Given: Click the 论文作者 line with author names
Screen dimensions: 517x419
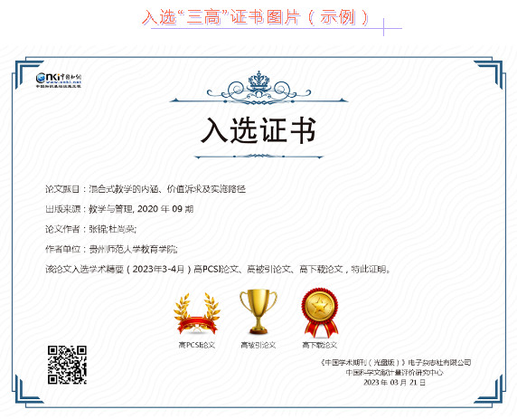Looking at the screenshot, I should click(x=90, y=229).
